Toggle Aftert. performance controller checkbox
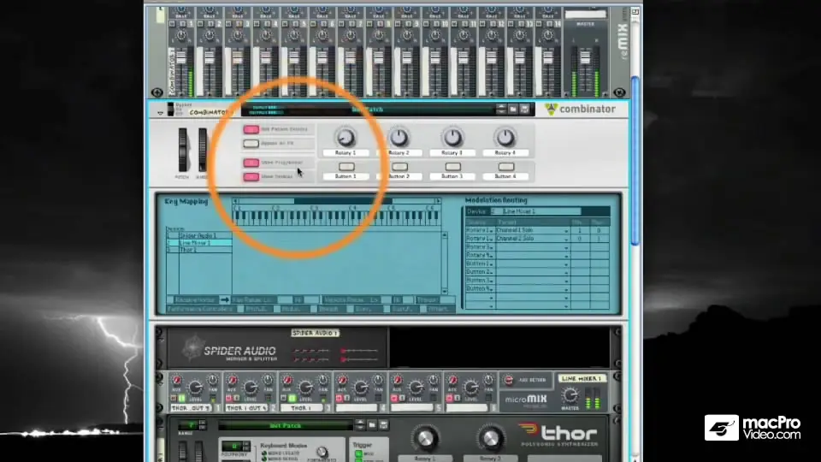Viewport: 821px width, 462px height. tap(423, 309)
